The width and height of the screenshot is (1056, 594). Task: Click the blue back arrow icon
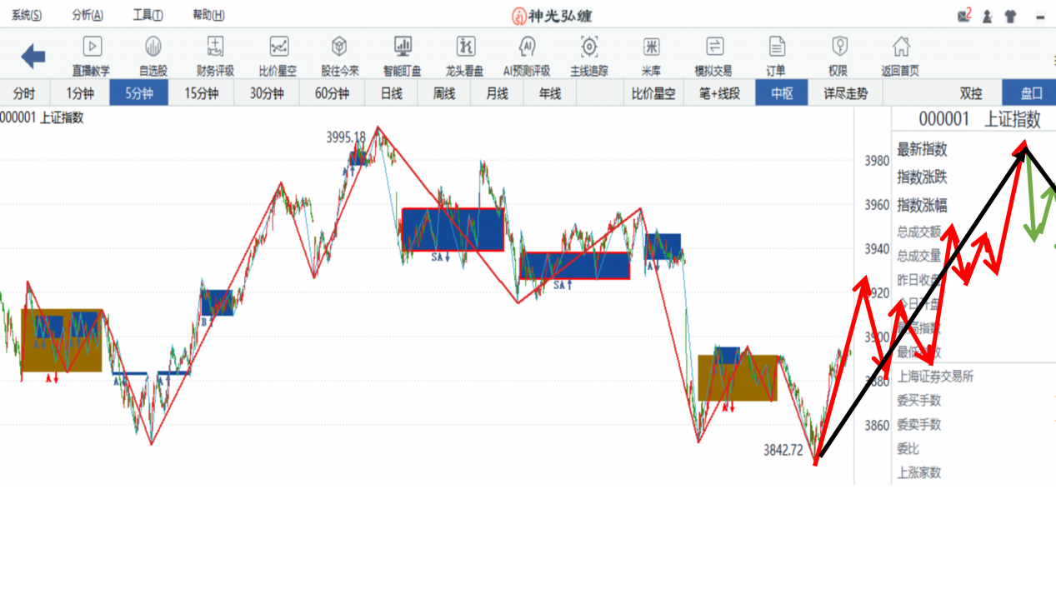(33, 57)
